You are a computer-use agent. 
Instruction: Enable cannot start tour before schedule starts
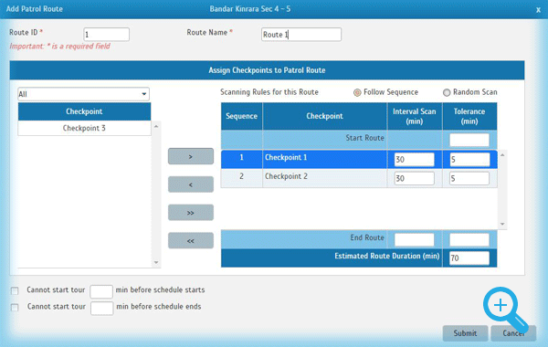point(15,290)
